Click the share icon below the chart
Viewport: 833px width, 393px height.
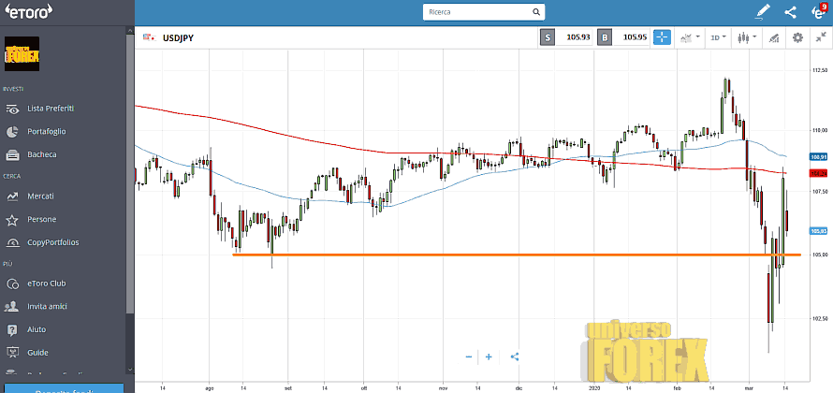(x=516, y=357)
